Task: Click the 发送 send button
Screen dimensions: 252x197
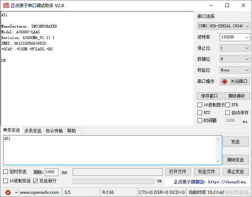Action: [x=236, y=142]
